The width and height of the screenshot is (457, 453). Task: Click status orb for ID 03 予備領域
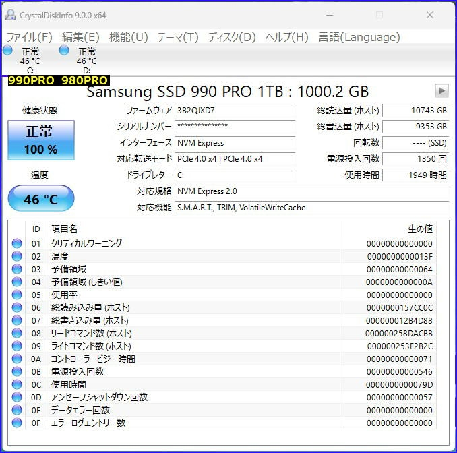click(x=17, y=269)
